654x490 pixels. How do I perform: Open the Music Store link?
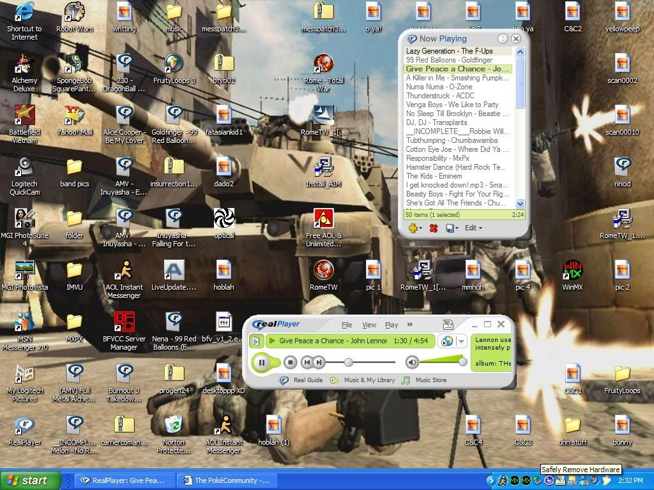(x=424, y=380)
